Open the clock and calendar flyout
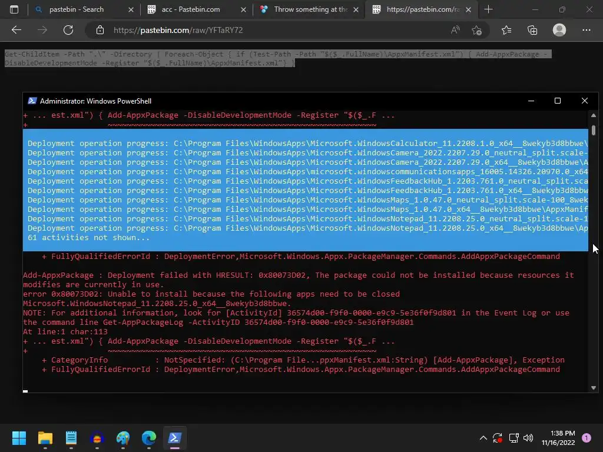Screen dimensions: 603x452 [x=558, y=438]
